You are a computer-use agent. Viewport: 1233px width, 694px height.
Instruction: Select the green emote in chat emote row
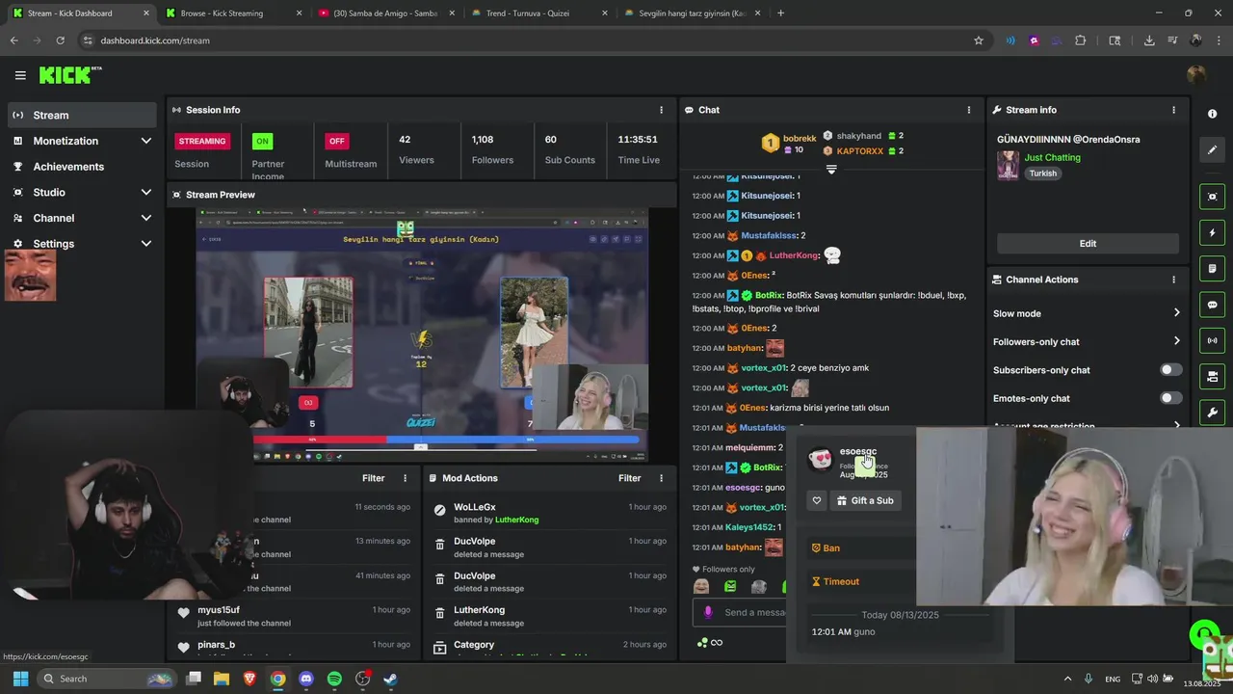click(x=730, y=587)
